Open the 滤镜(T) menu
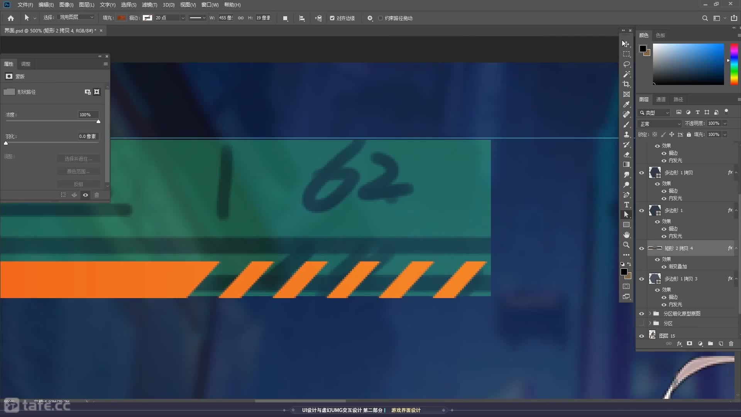Image resolution: width=741 pixels, height=417 pixels. [x=149, y=5]
